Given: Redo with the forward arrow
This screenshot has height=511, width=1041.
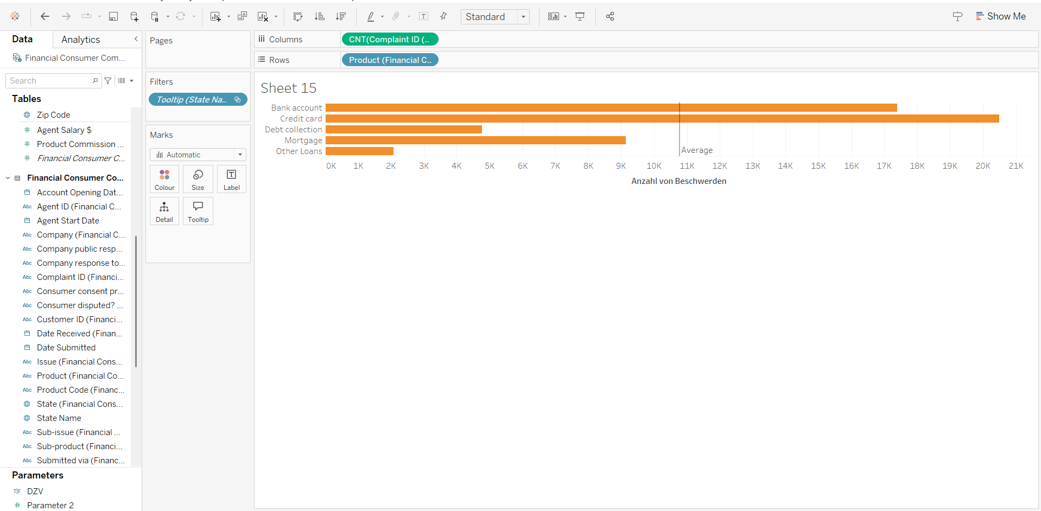Looking at the screenshot, I should (x=66, y=16).
